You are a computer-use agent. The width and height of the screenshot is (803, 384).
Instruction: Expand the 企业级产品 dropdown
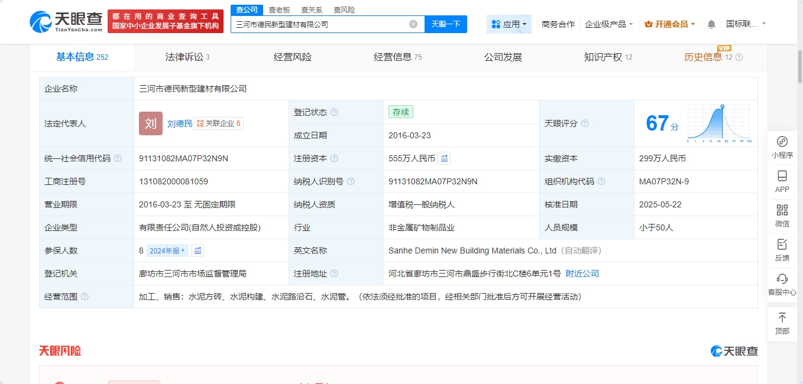(x=608, y=24)
